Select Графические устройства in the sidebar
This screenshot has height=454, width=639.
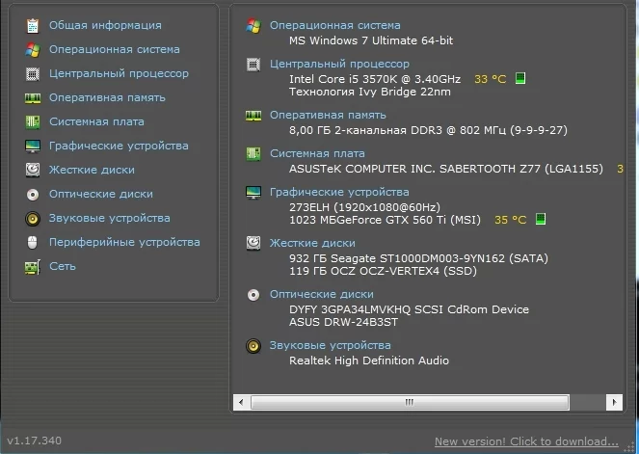click(119, 146)
